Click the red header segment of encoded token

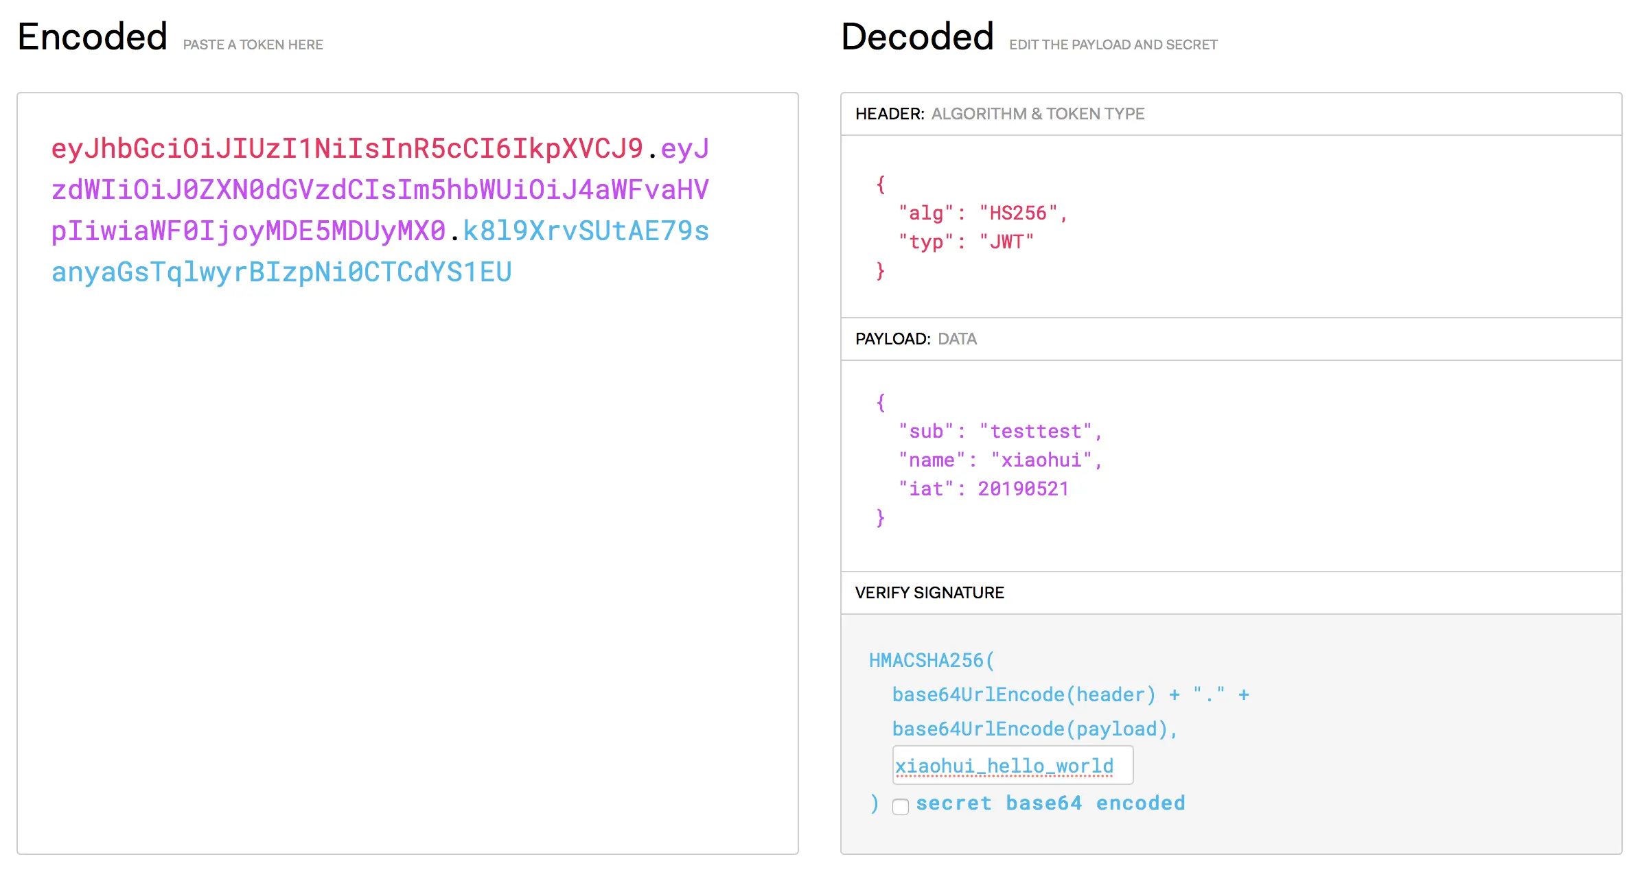point(347,149)
